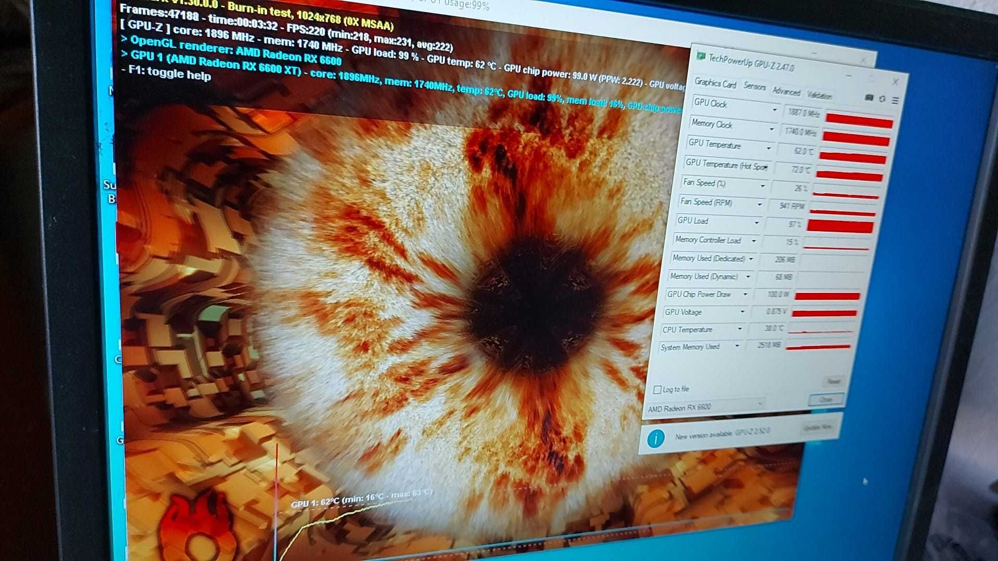Click the Fan Speed 25 % value
Viewport: 998px width, 561px height.
(800, 188)
